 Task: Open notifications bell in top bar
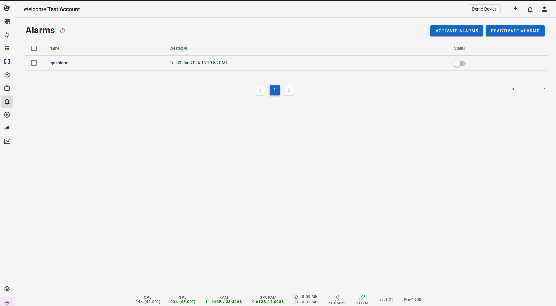(530, 9)
